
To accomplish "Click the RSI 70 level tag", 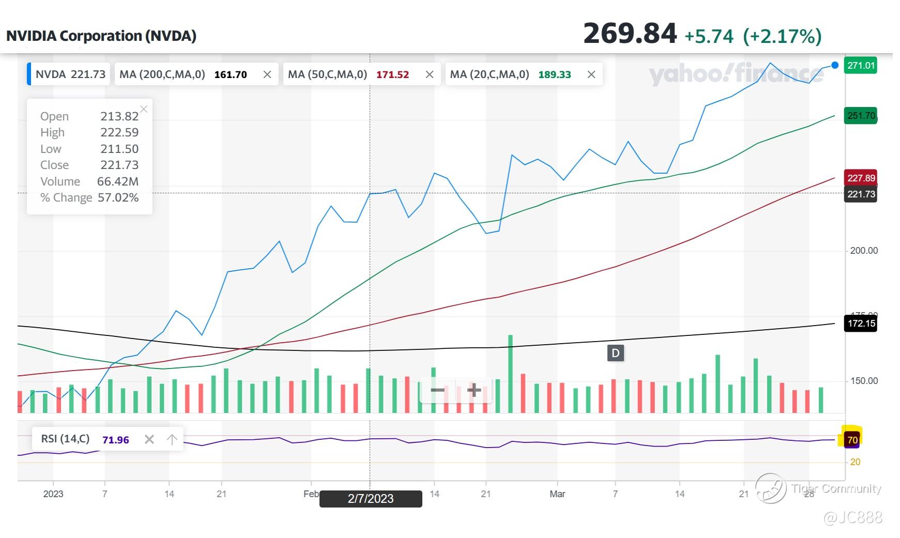I will (x=852, y=440).
